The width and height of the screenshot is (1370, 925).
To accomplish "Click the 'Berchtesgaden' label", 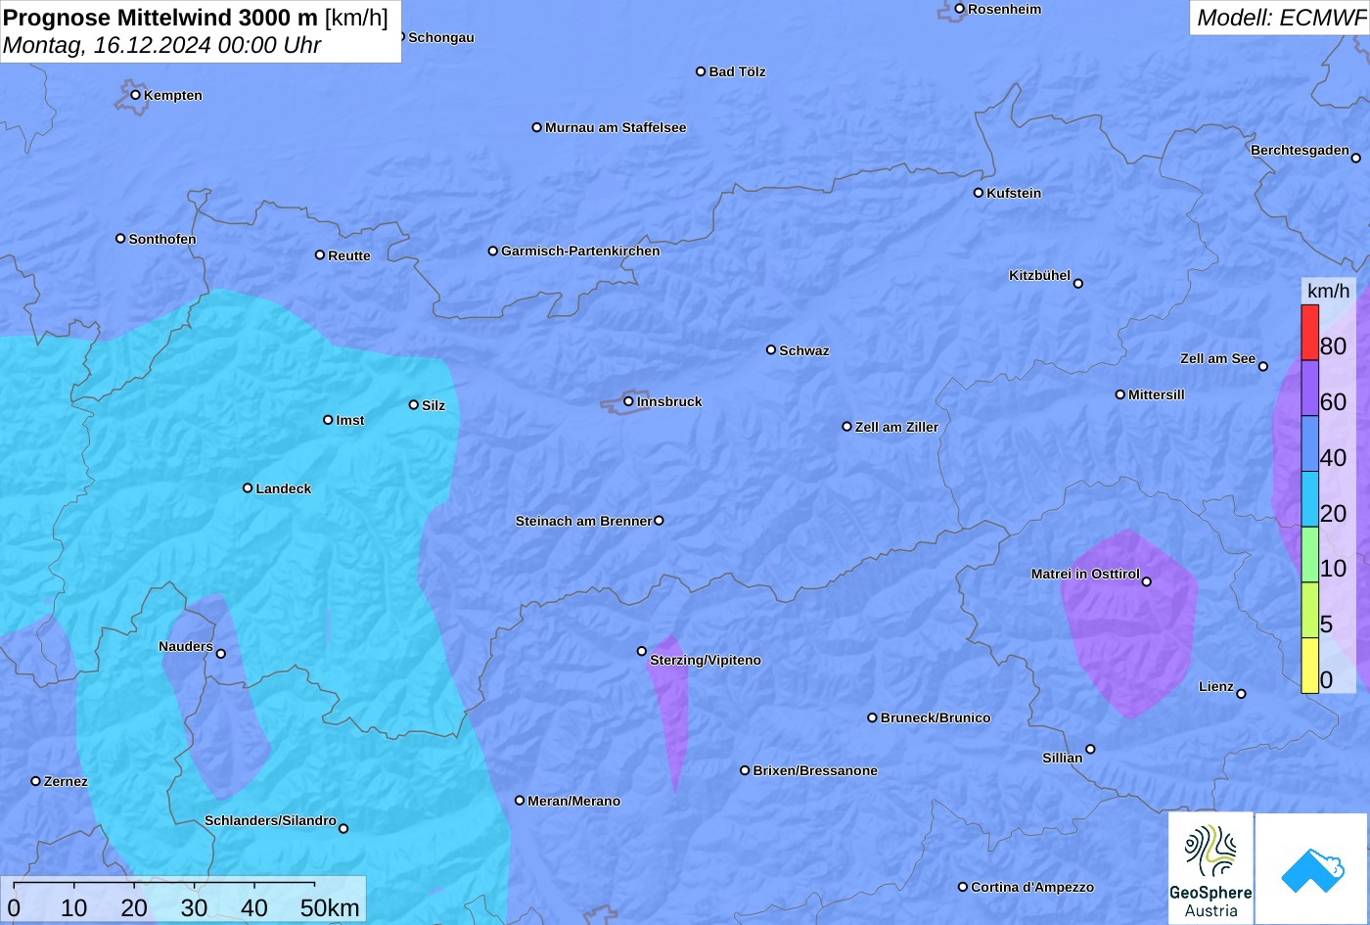I will pos(1300,150).
